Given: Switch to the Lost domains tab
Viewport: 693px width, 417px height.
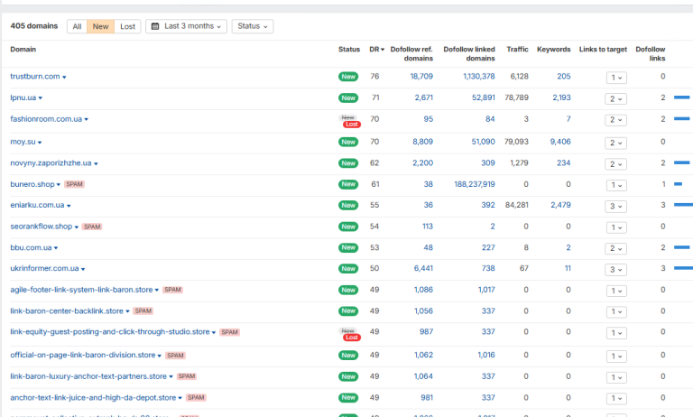Looking at the screenshot, I should pyautogui.click(x=128, y=26).
